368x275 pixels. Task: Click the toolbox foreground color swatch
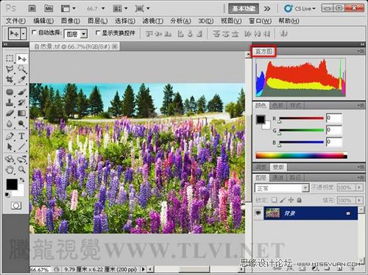(x=11, y=185)
